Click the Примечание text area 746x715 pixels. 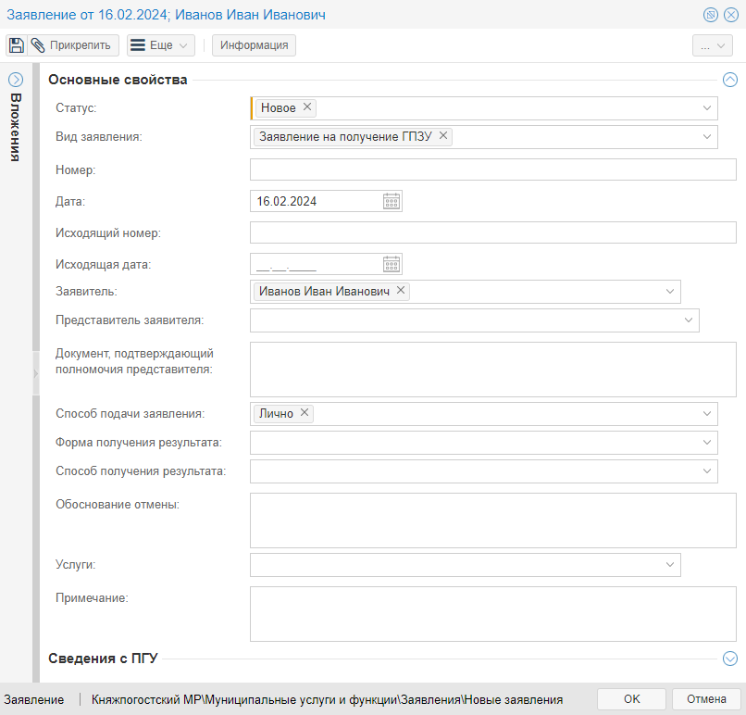click(x=492, y=613)
